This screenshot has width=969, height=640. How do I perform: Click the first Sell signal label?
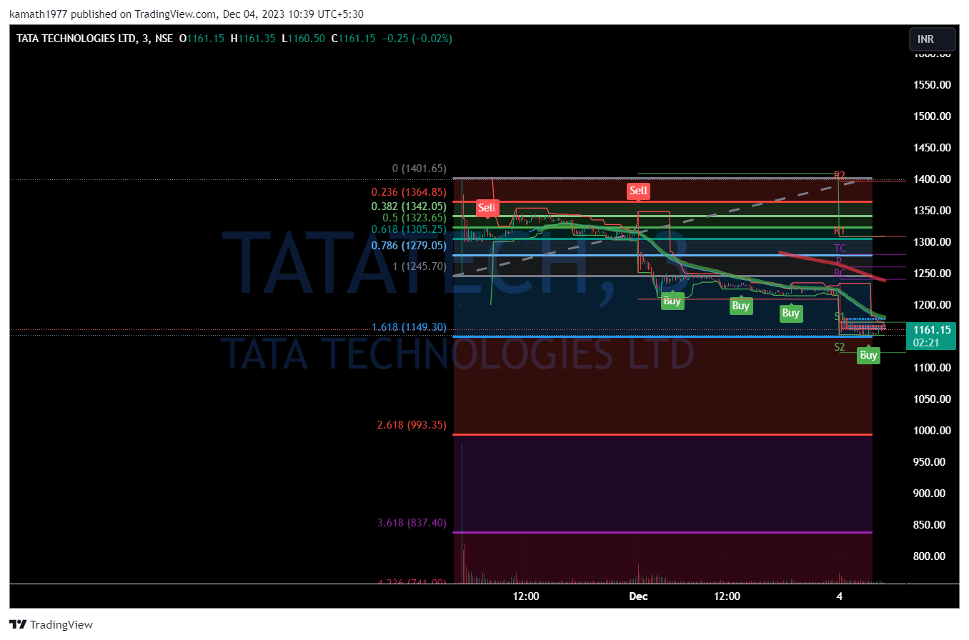pos(487,208)
